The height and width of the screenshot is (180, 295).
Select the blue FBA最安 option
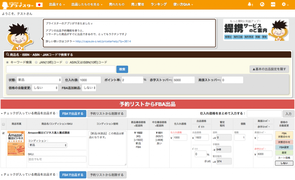coord(284,147)
